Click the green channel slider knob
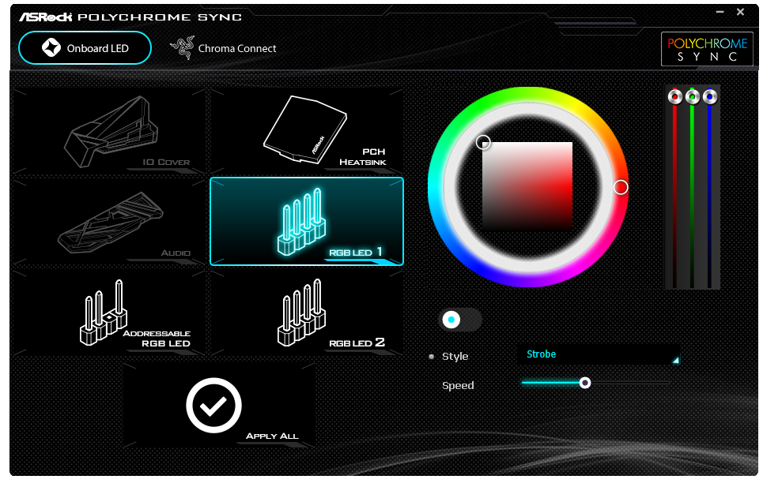Screen dimensions: 763x483 coord(693,97)
